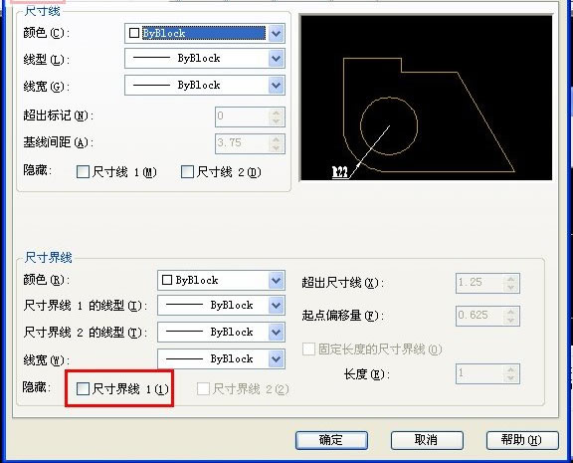Click the 取消 (Cancel) button
This screenshot has width=573, height=463.
[427, 440]
